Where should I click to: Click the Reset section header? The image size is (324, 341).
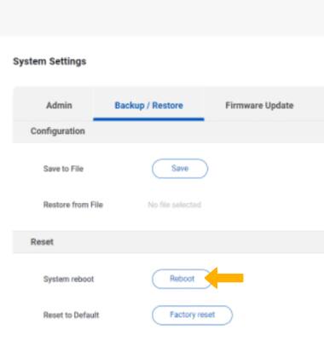(x=42, y=242)
